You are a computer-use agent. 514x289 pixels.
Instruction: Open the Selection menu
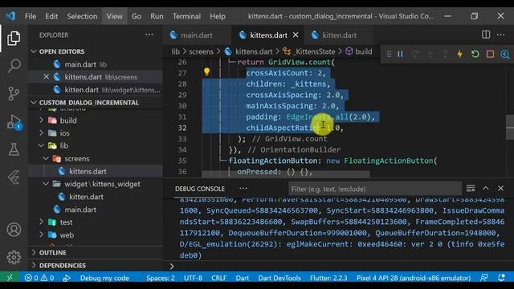click(82, 16)
